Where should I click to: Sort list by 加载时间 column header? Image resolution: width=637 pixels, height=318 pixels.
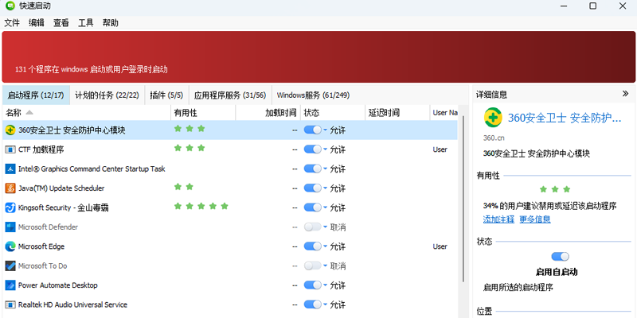[x=268, y=112]
